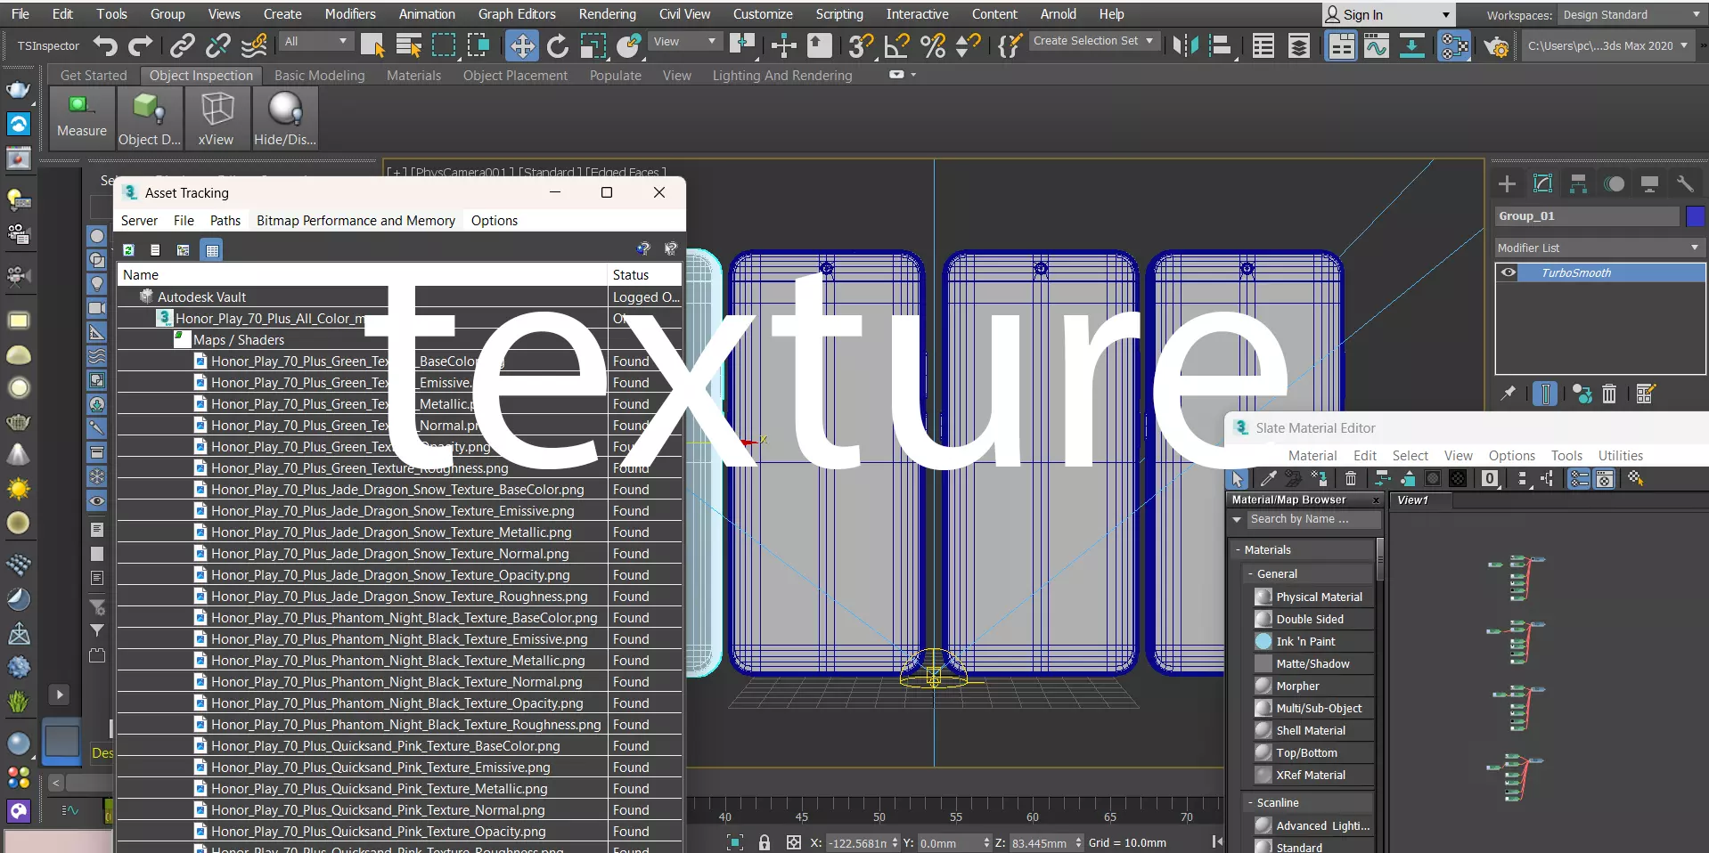Viewport: 1709px width, 853px height.
Task: Remove modifier from stack trash icon
Action: [1609, 394]
